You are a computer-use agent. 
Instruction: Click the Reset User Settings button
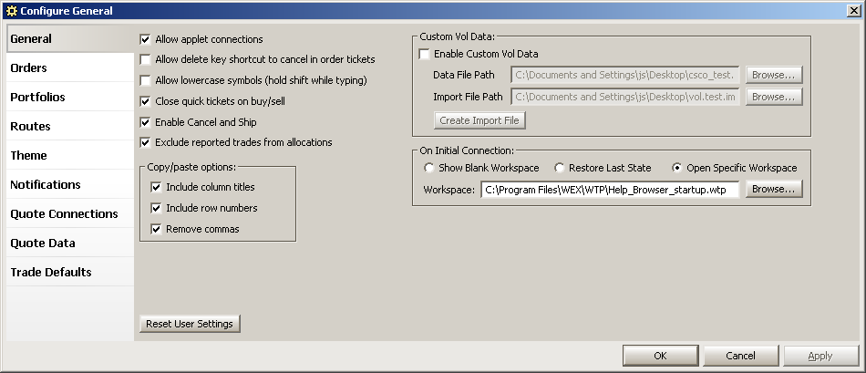tap(190, 324)
